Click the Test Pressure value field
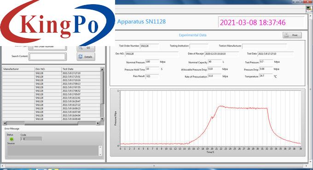 (267, 62)
